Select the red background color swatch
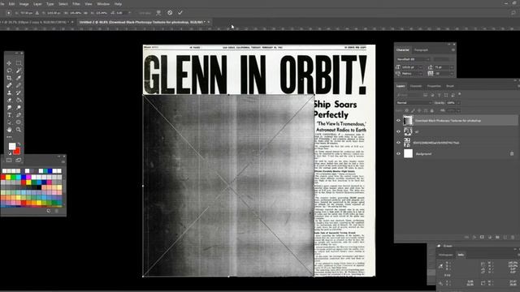This screenshot has height=292, width=520. (17, 152)
